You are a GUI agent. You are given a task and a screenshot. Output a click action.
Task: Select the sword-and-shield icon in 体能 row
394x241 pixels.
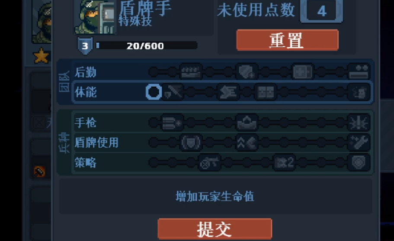point(173,92)
